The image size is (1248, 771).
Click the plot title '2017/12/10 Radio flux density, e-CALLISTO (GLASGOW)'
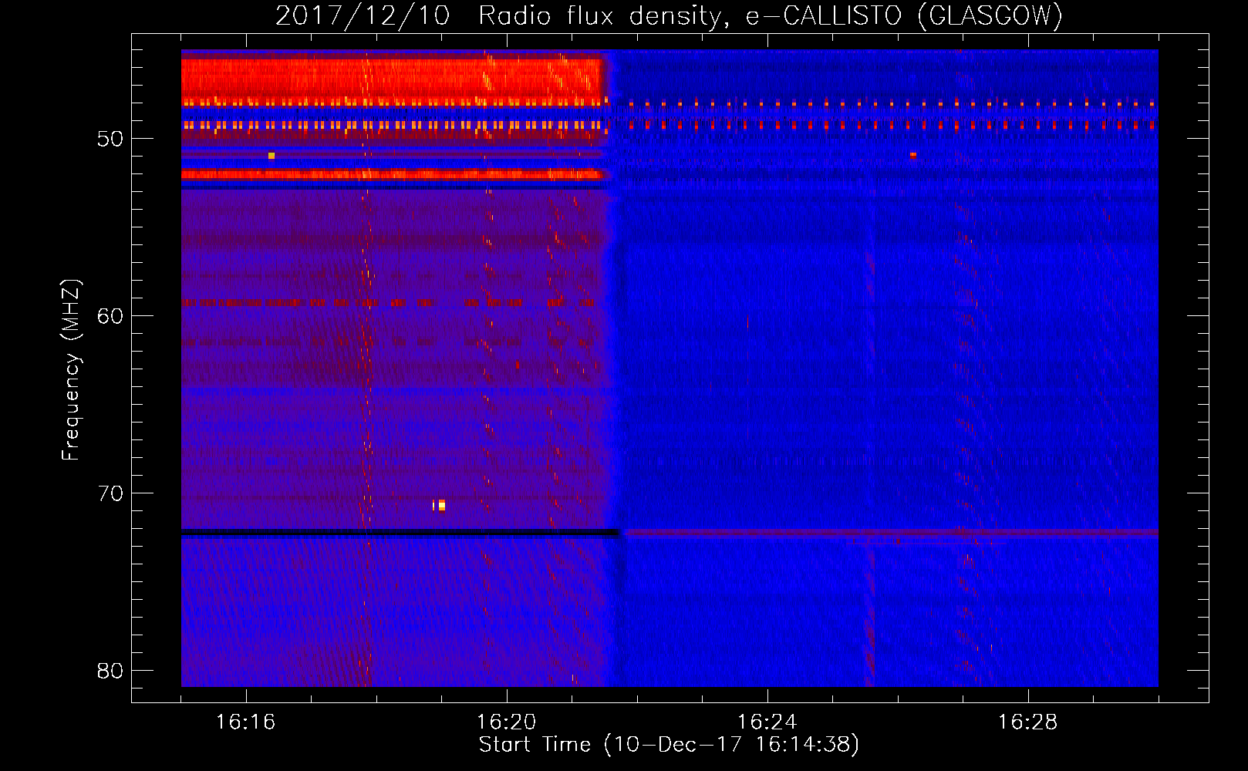[x=669, y=15]
